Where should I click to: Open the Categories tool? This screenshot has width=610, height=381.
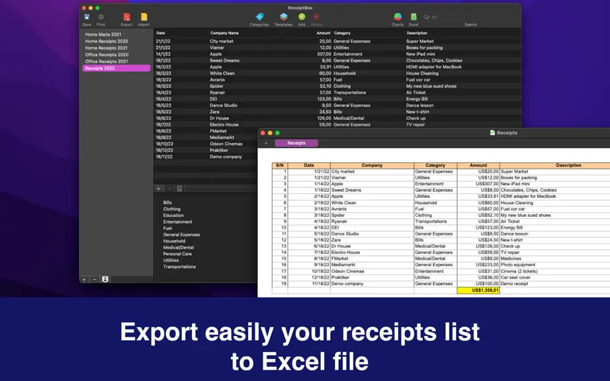click(259, 17)
